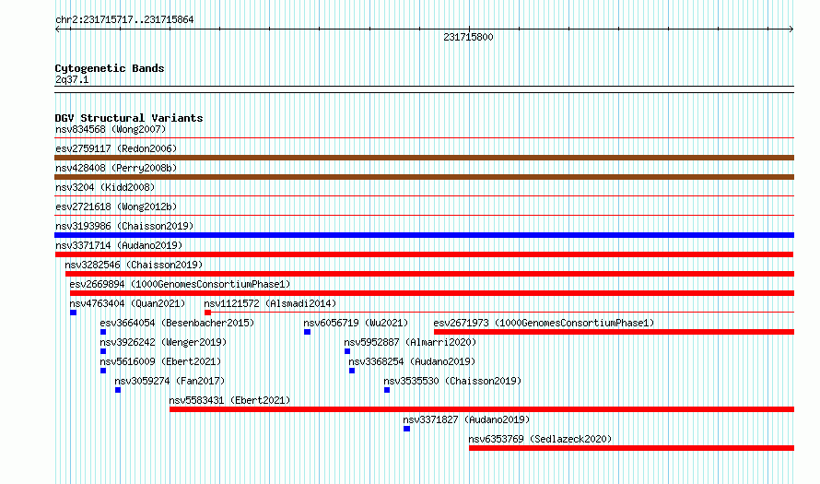The image size is (820, 484).
Task: Open the nsv6353769 (Sedlazeck2020) variant label
Action: (x=540, y=439)
